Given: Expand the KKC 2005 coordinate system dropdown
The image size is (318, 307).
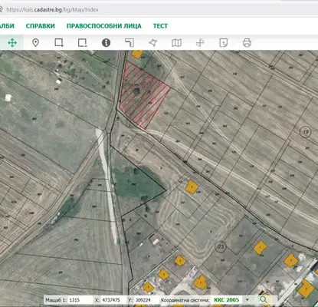Looking at the screenshot, I should (x=247, y=300).
